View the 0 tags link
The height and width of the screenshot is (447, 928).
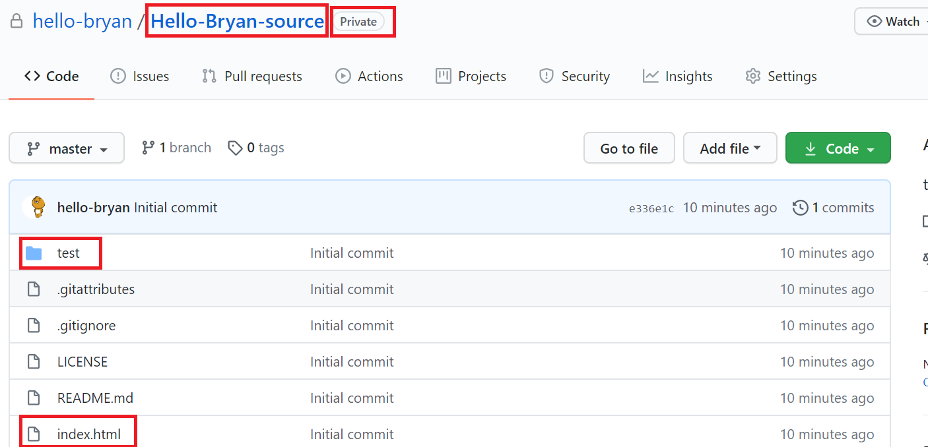256,148
